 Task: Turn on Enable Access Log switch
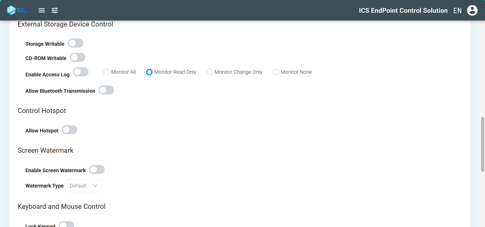tap(81, 72)
